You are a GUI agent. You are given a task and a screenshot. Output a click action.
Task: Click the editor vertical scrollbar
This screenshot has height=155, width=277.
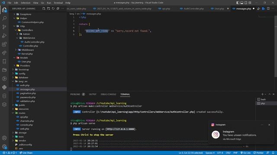click(x=276, y=46)
